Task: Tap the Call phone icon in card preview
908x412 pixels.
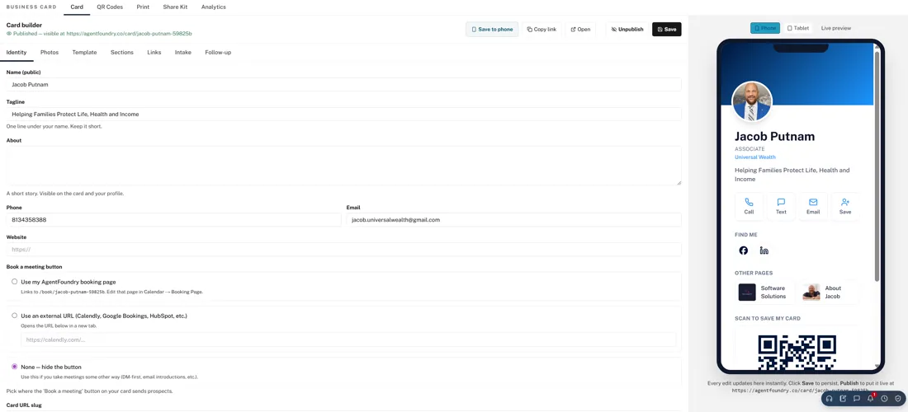Action: (x=749, y=206)
